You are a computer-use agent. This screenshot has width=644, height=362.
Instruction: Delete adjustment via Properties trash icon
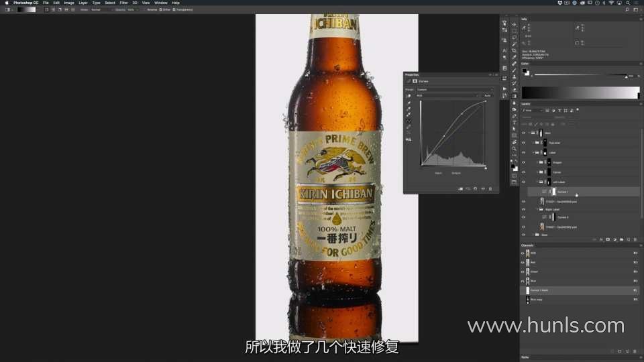pyautogui.click(x=490, y=189)
